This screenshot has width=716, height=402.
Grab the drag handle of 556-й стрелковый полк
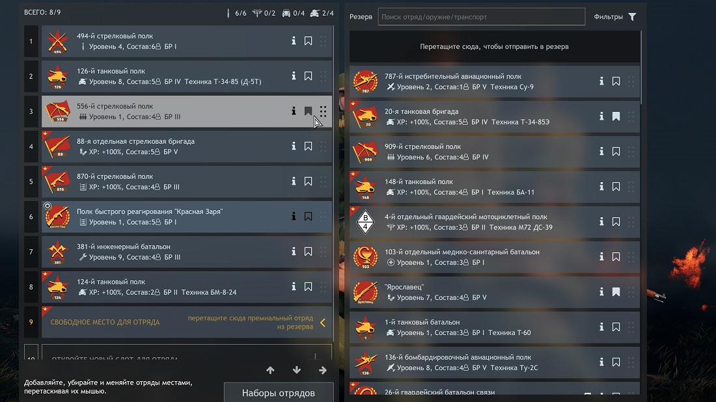[x=323, y=111]
